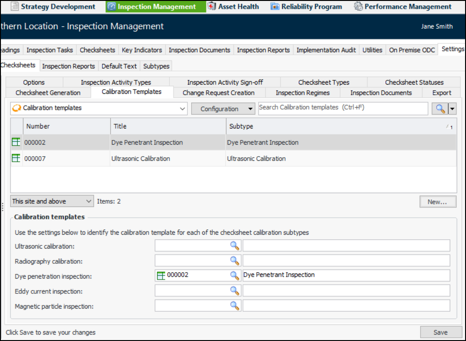466x341 pixels.
Task: Go to the Inspection Reports settings tab
Action: coord(68,66)
